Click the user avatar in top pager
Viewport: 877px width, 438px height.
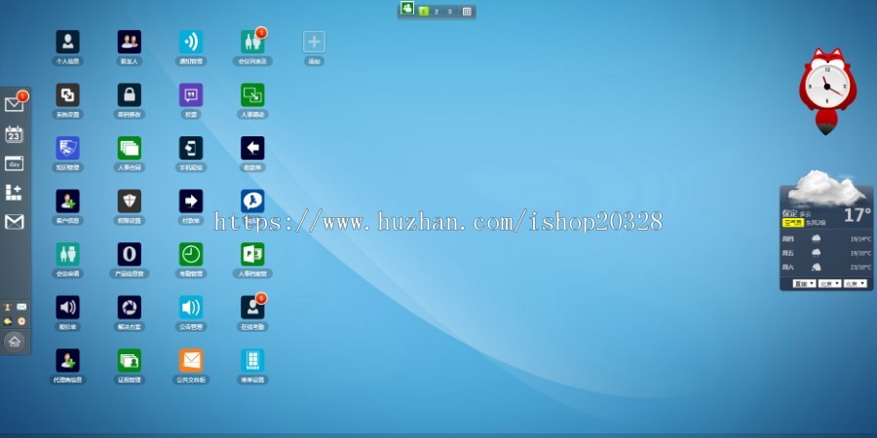(407, 8)
